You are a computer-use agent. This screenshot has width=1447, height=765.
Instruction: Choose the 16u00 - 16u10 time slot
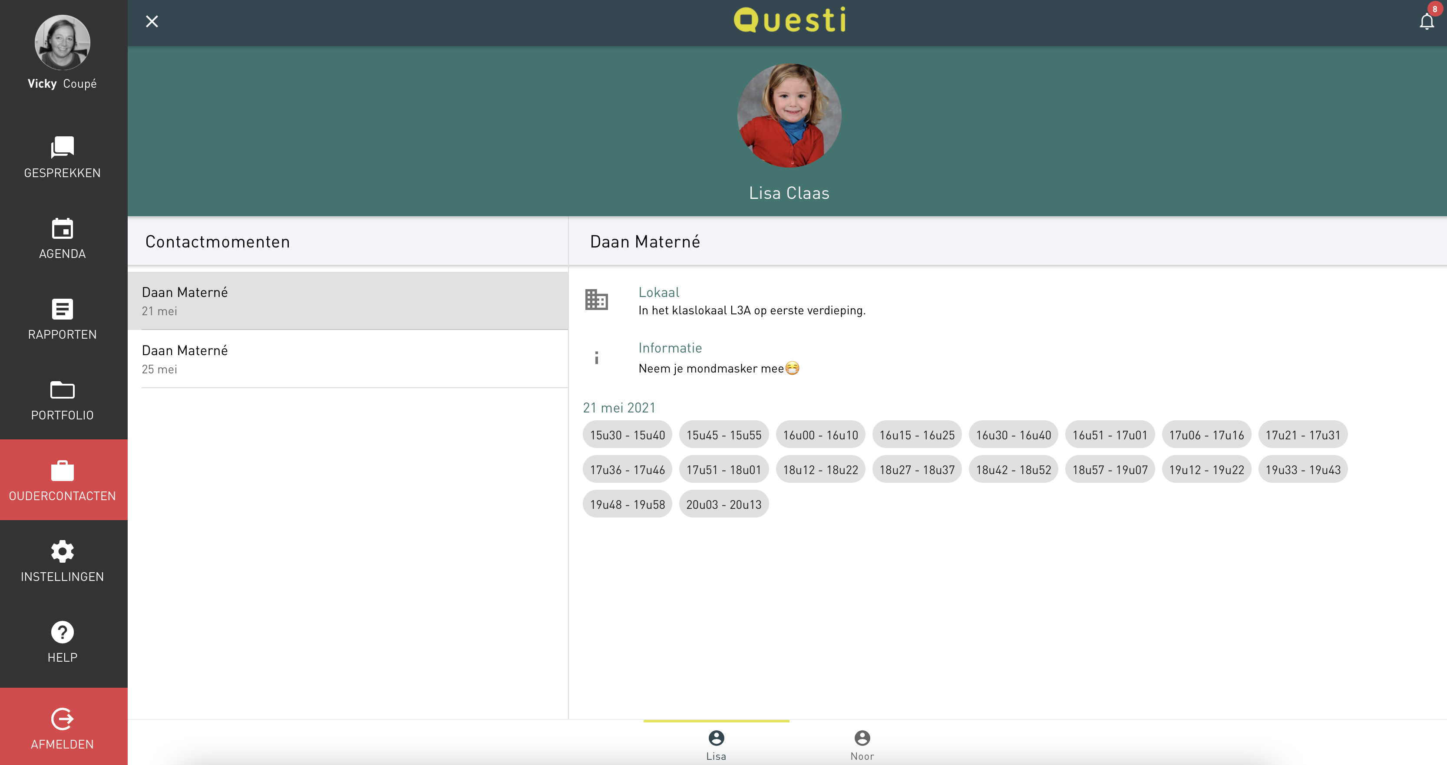(821, 435)
